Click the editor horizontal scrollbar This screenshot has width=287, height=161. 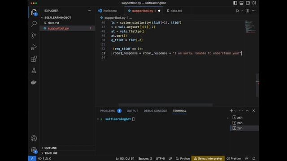(x=165, y=105)
